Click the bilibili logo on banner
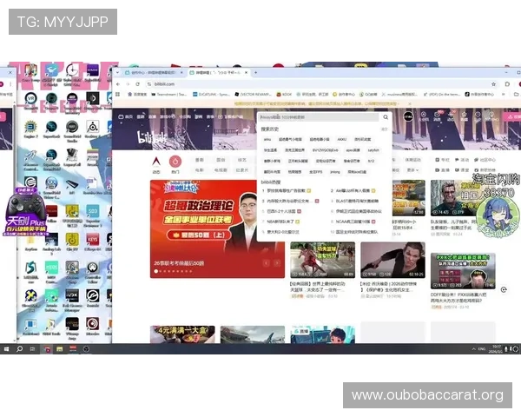This screenshot has width=521, height=417. [152, 137]
